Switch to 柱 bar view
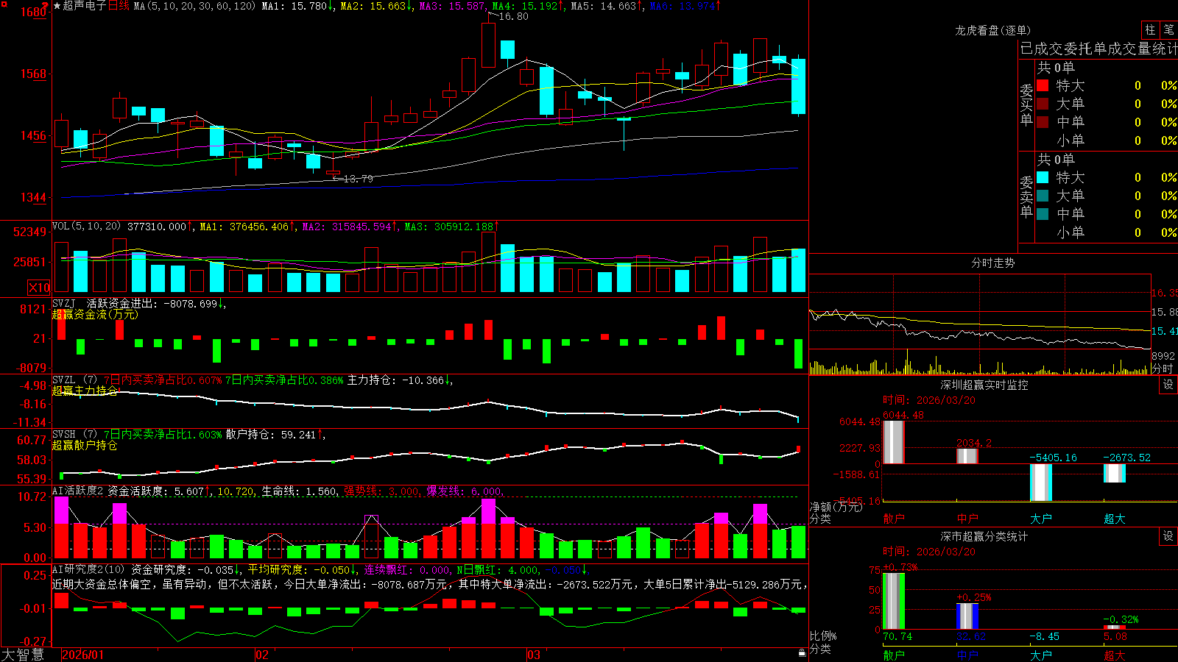 pos(1150,29)
